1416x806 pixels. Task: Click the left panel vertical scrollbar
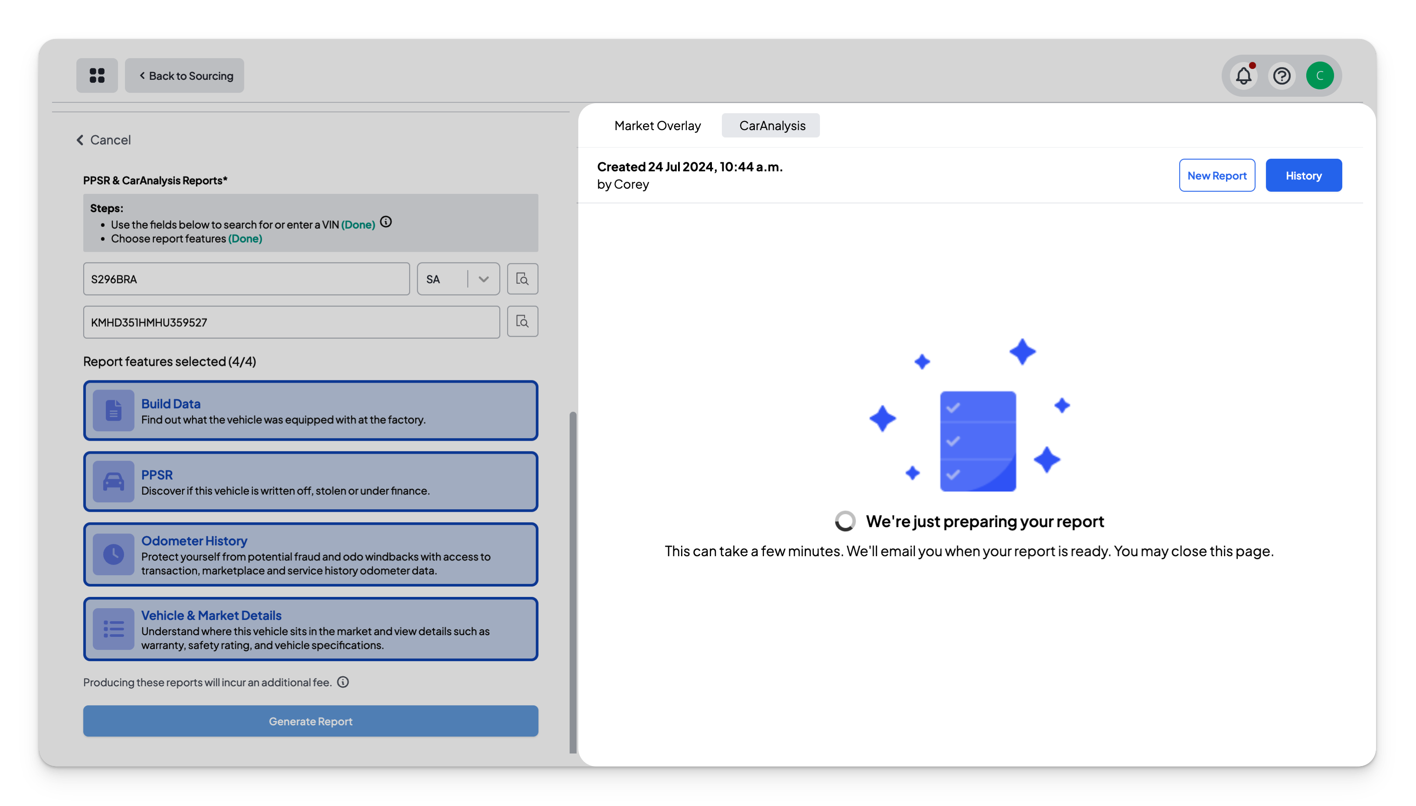573,581
